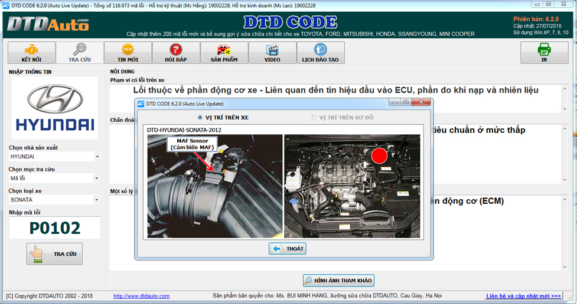Click the Hyundai brand logo image
Image resolution: width=577 pixels, height=304 pixels.
55,108
